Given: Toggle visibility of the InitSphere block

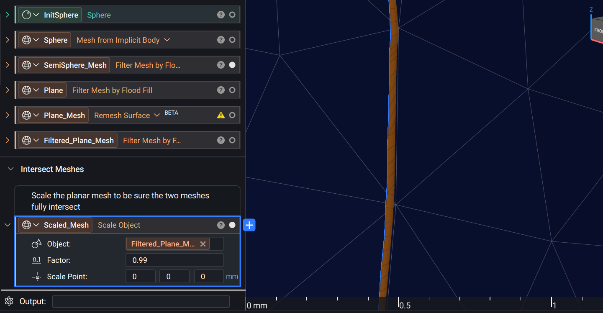Looking at the screenshot, I should [232, 15].
